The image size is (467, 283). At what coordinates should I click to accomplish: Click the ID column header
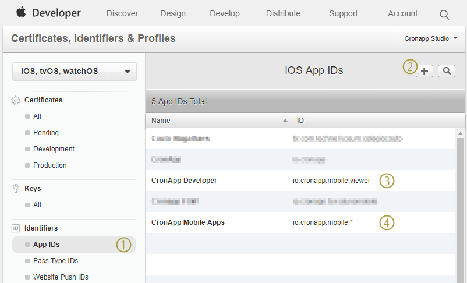[378, 121]
